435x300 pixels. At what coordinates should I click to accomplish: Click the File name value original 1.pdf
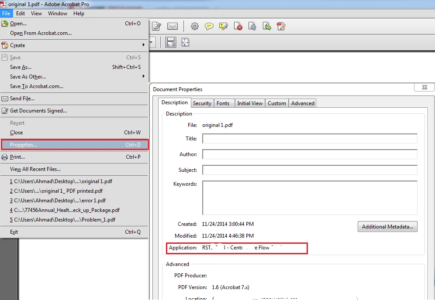[217, 125]
